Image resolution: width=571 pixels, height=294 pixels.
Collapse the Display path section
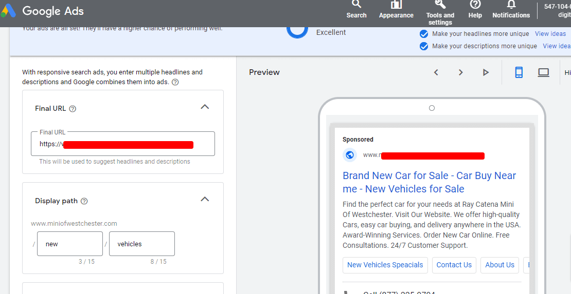pos(205,200)
